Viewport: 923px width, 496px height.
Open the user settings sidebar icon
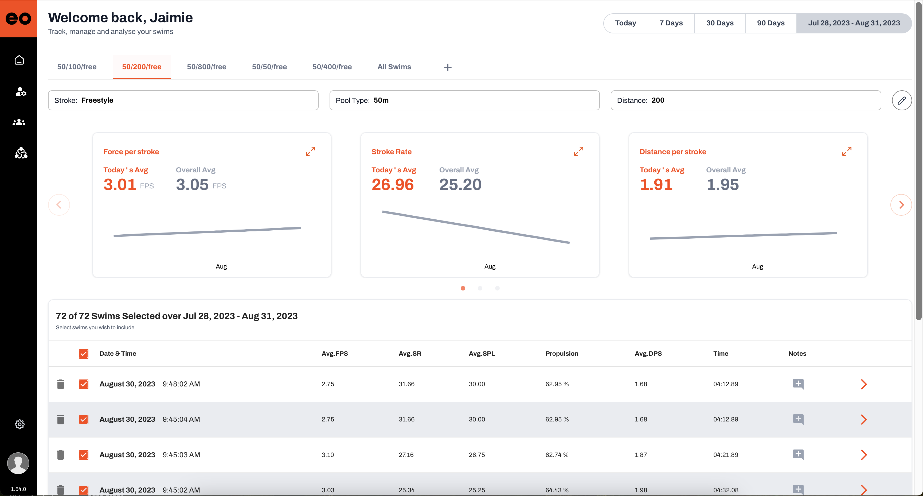20,91
